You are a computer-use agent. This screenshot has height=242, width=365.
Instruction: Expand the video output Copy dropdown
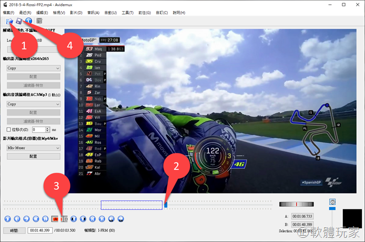point(33,68)
